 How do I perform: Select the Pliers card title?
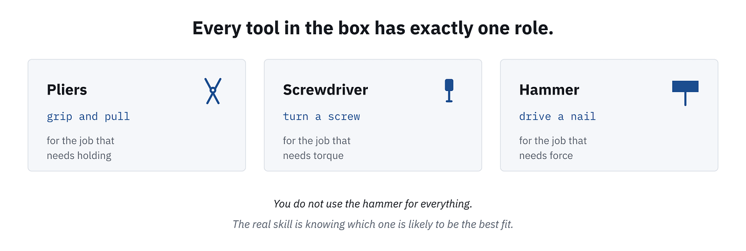[x=67, y=90]
